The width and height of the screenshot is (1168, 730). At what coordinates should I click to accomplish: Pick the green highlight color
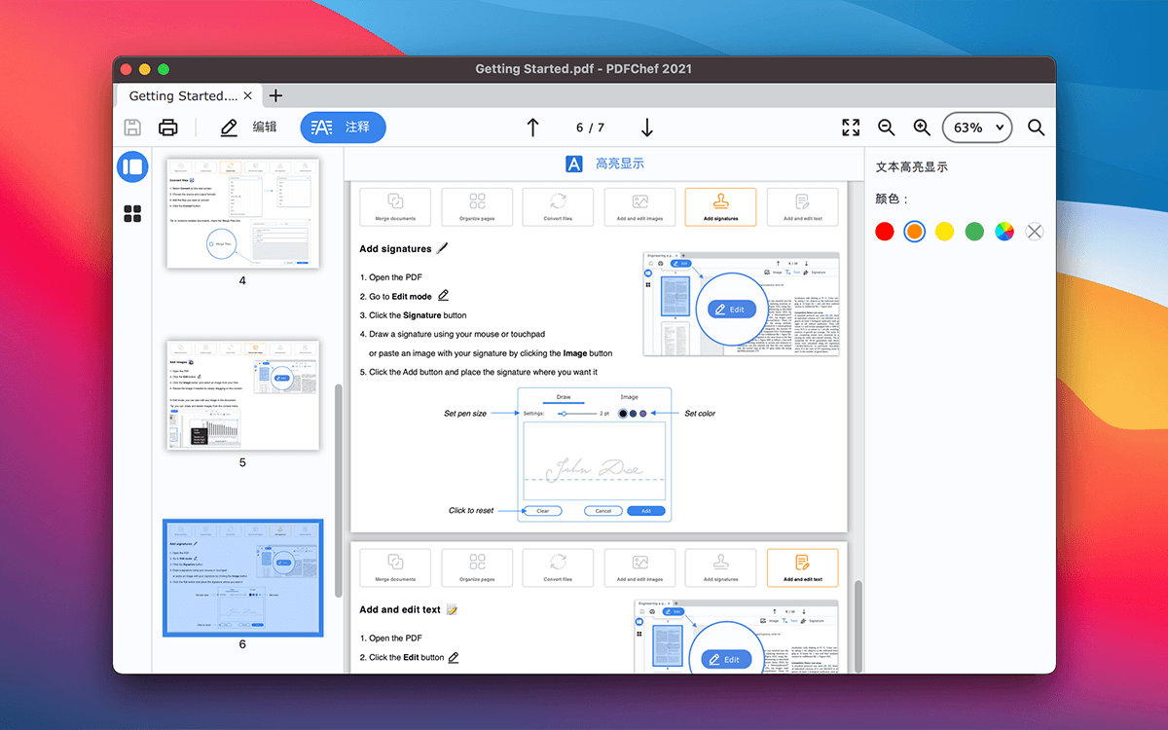pos(974,232)
